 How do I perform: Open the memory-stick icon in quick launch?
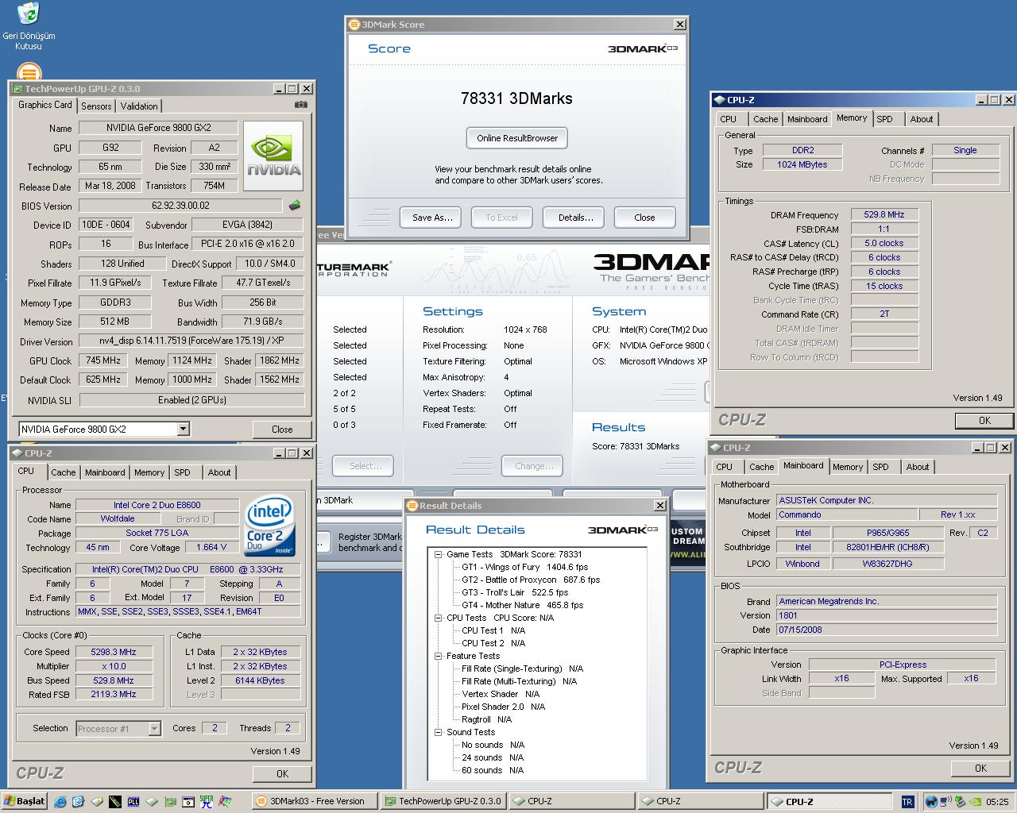coord(115,802)
